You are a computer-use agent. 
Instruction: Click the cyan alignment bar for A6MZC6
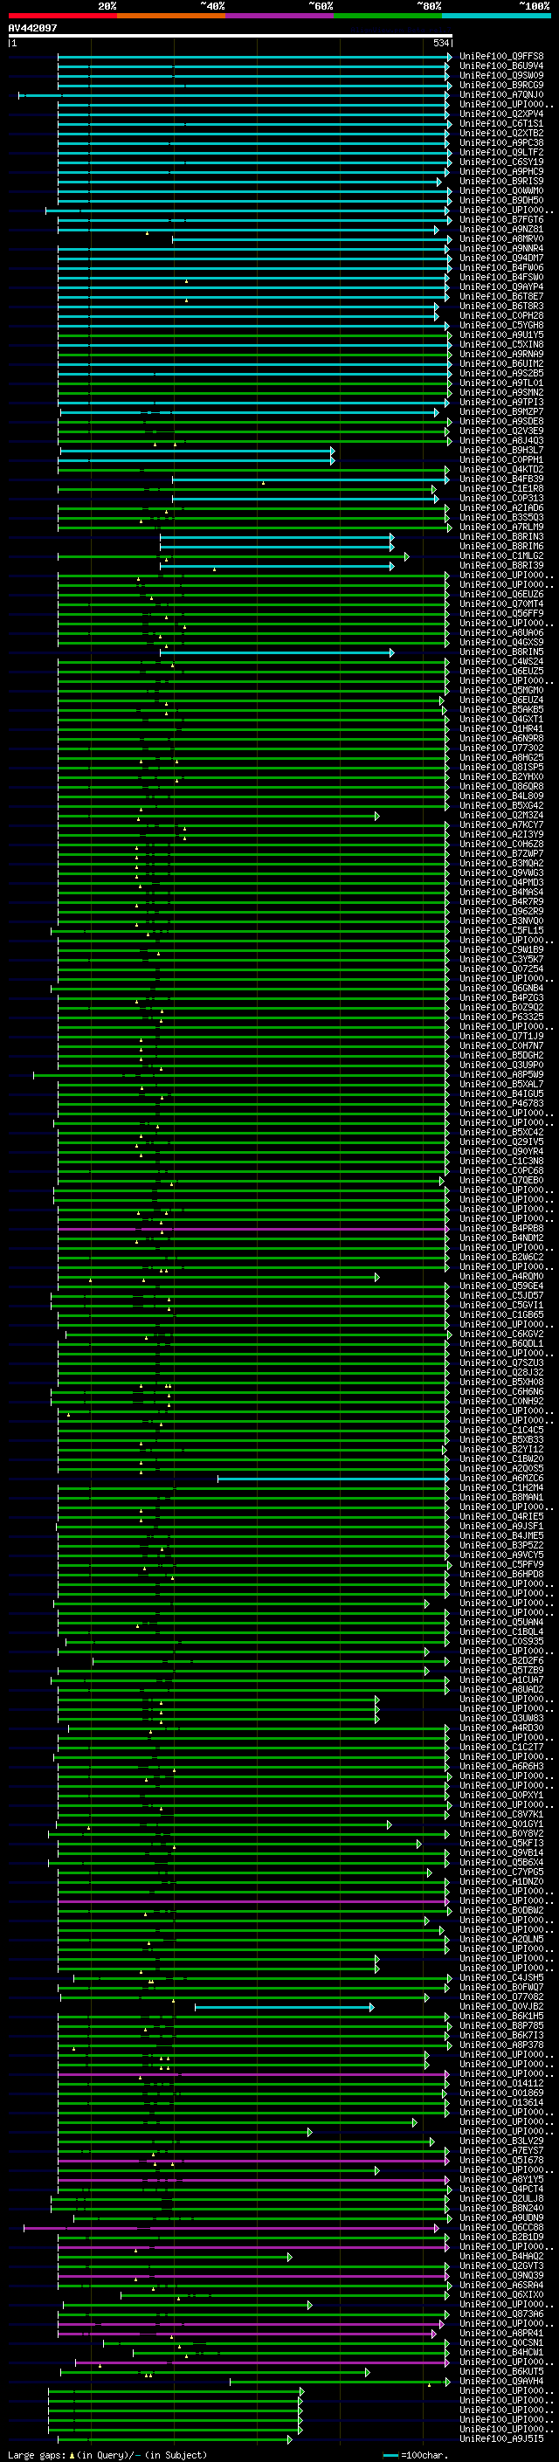tap(333, 1479)
